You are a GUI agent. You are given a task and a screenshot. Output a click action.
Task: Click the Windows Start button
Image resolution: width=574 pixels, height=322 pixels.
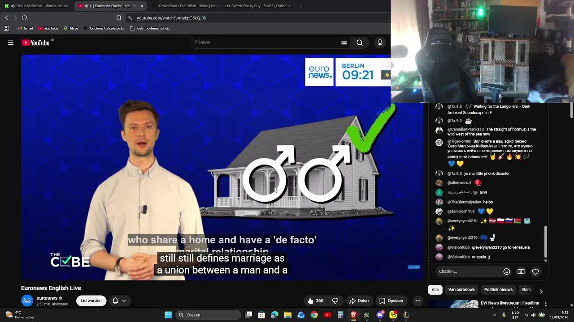pos(168,315)
